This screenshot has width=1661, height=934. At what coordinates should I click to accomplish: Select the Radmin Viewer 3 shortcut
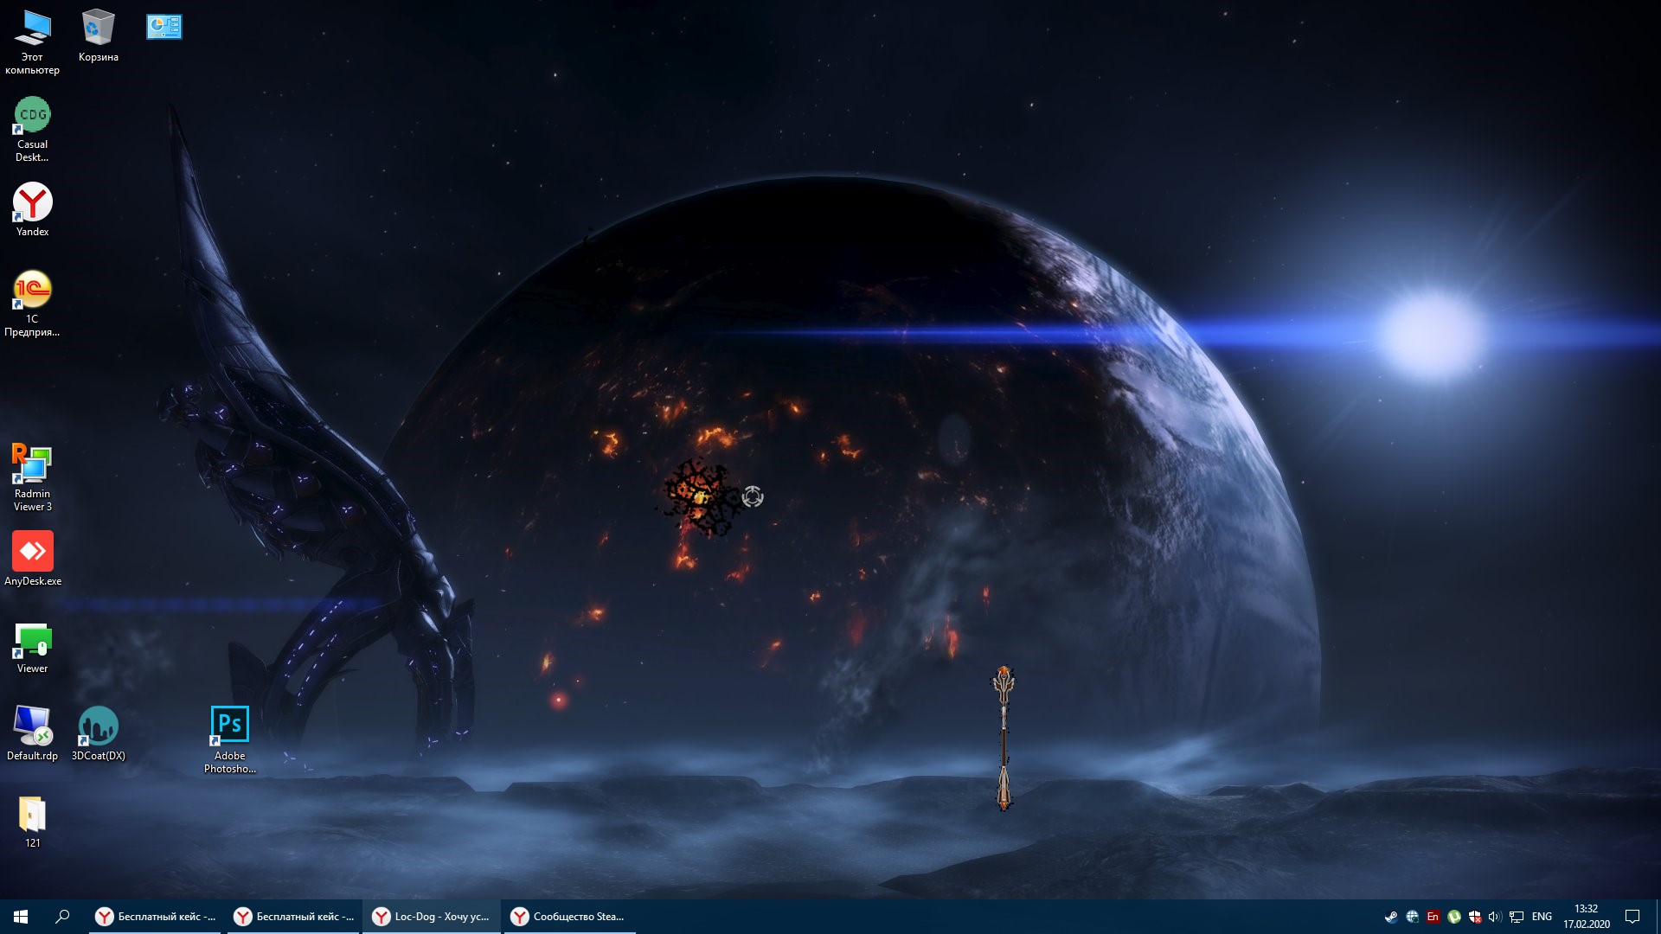33,477
